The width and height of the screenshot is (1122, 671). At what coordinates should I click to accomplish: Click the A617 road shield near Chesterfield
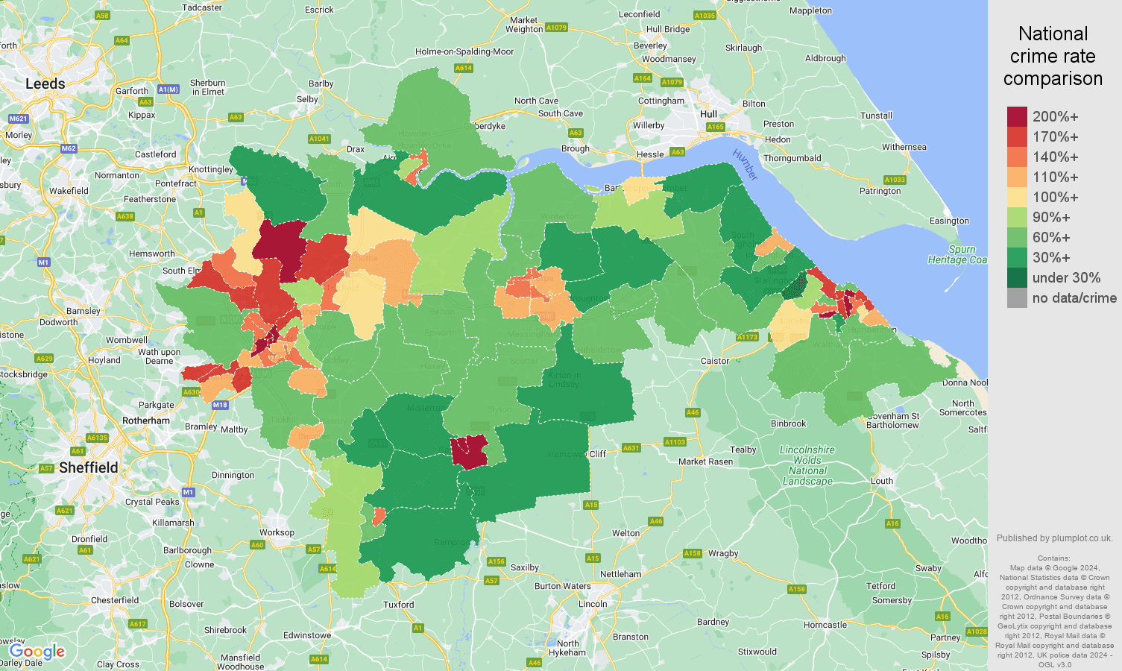click(x=138, y=624)
